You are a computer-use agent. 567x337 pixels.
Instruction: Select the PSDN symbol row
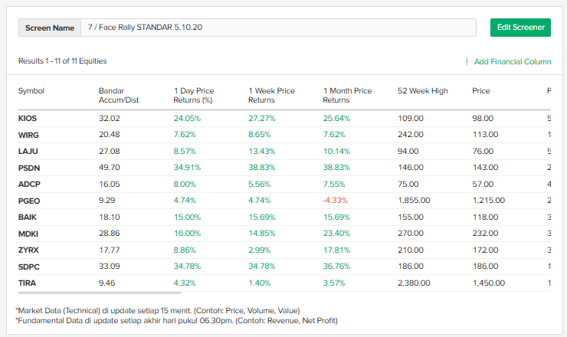click(x=29, y=167)
